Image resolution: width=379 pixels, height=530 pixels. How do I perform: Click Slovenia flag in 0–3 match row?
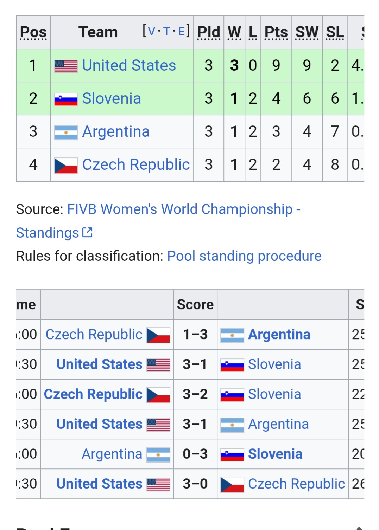(232, 455)
